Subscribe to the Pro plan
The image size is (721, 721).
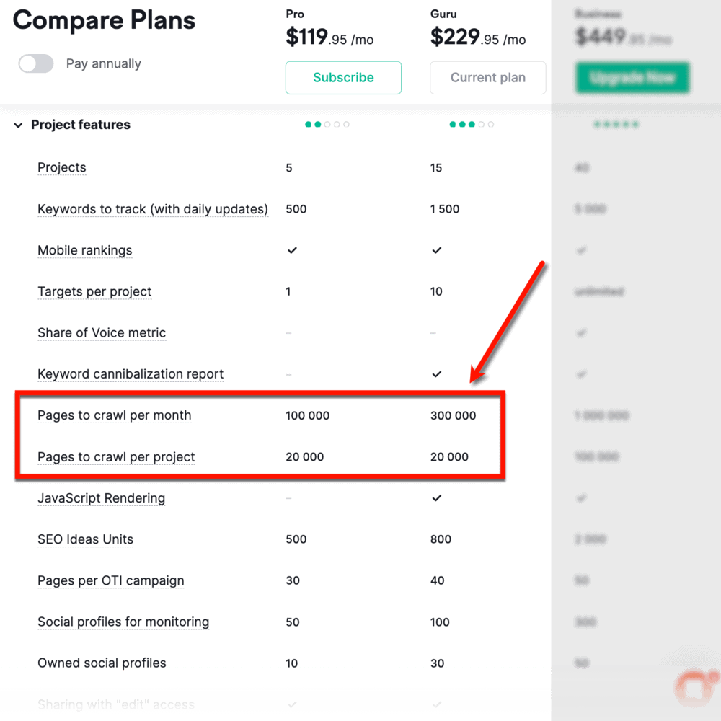pyautogui.click(x=343, y=77)
